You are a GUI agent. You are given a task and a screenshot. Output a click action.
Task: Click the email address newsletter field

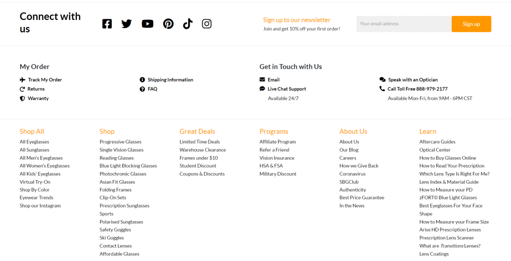coord(404,24)
